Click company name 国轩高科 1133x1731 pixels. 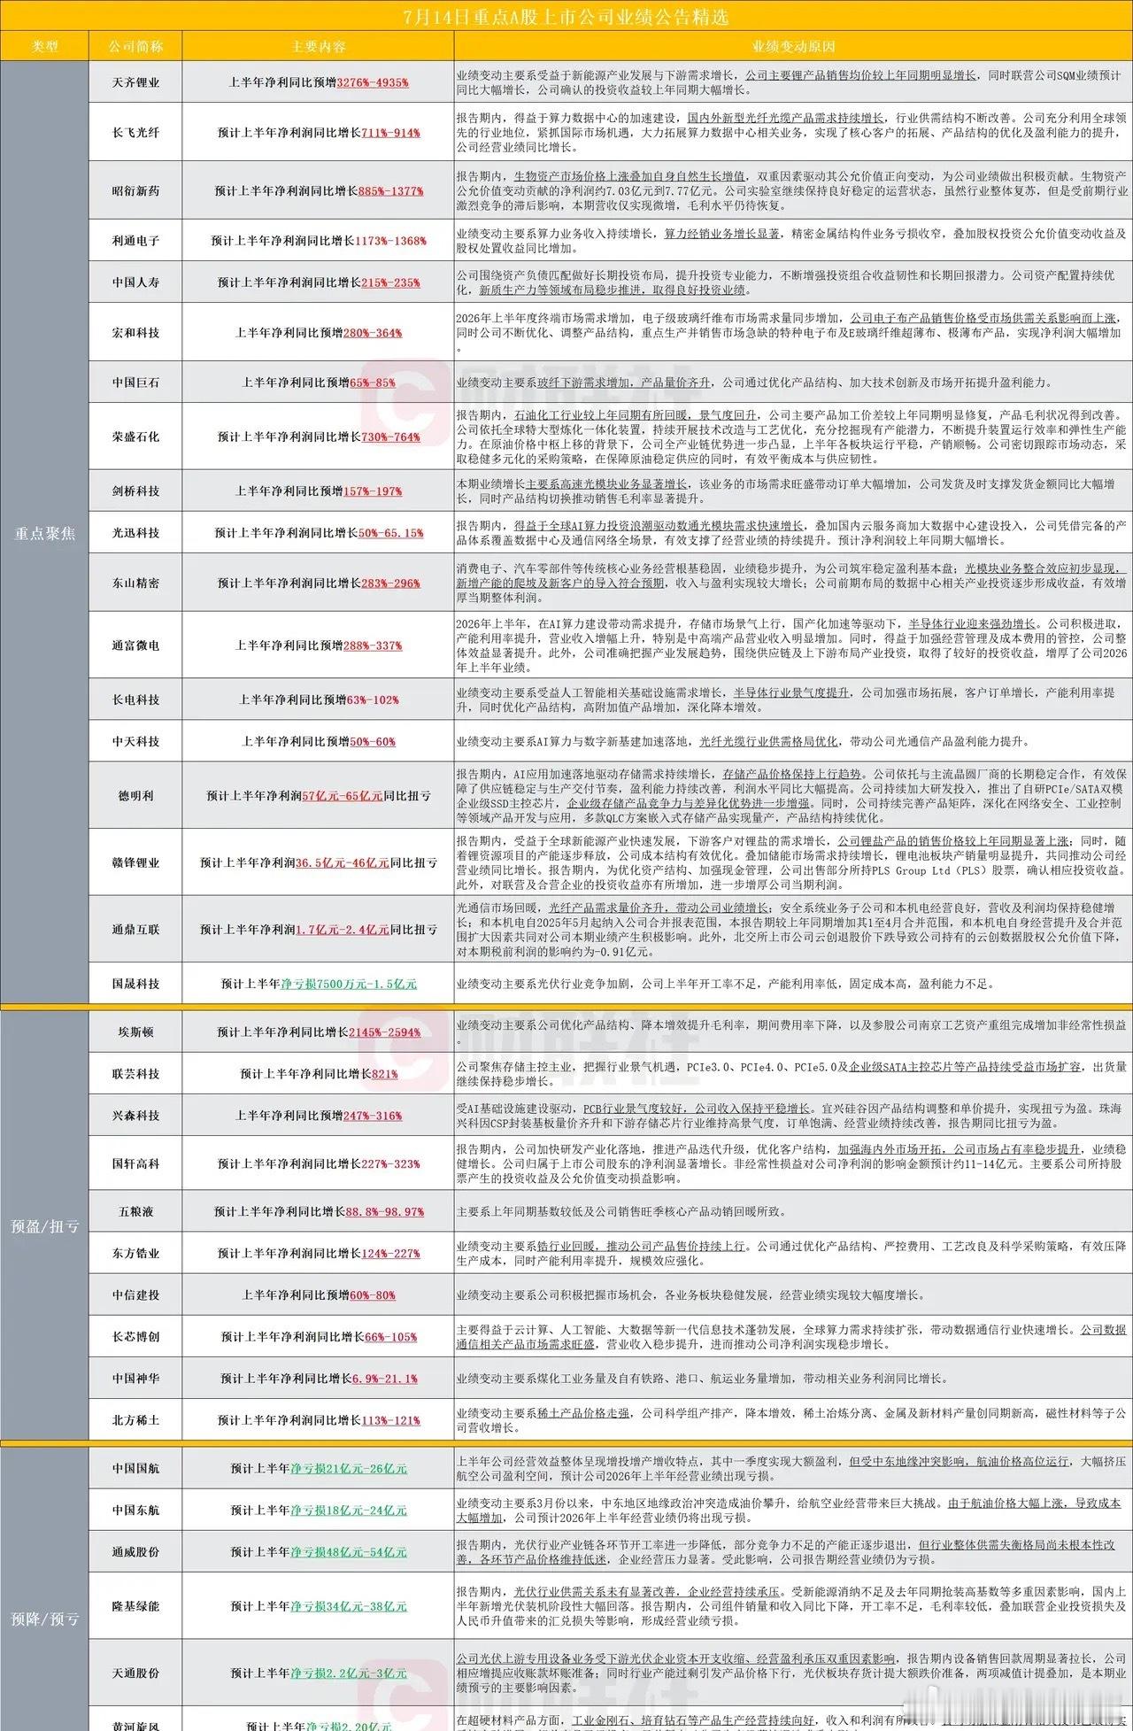click(x=135, y=1164)
